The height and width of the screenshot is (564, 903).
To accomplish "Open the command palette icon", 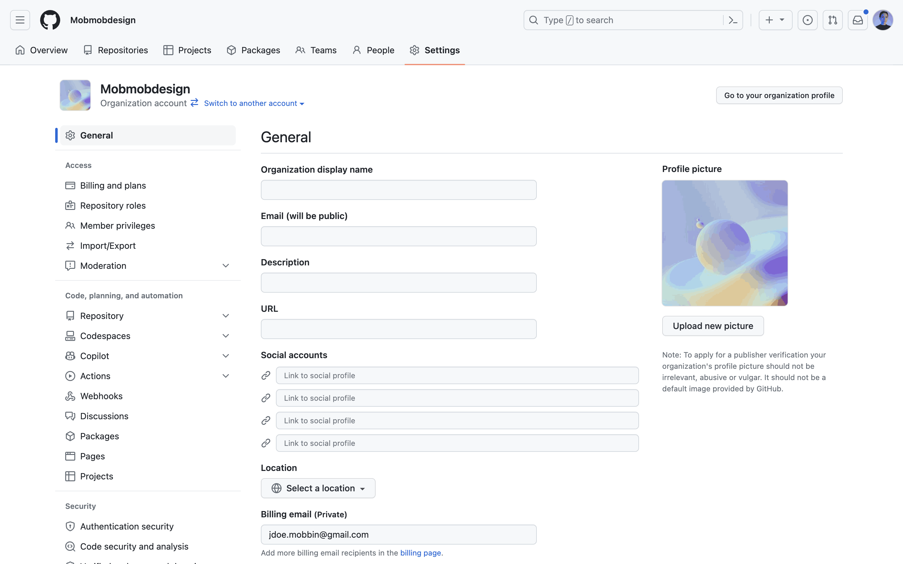I will coord(733,20).
